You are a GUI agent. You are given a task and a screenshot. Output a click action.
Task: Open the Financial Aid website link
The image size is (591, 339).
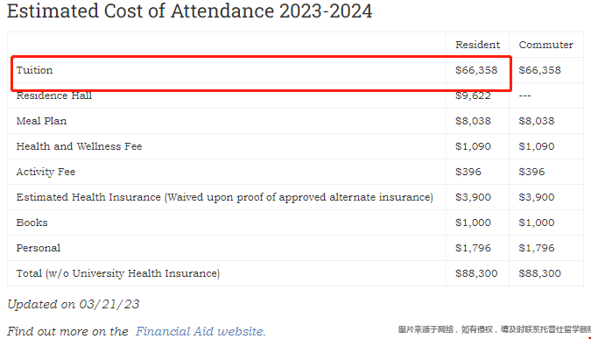201,331
